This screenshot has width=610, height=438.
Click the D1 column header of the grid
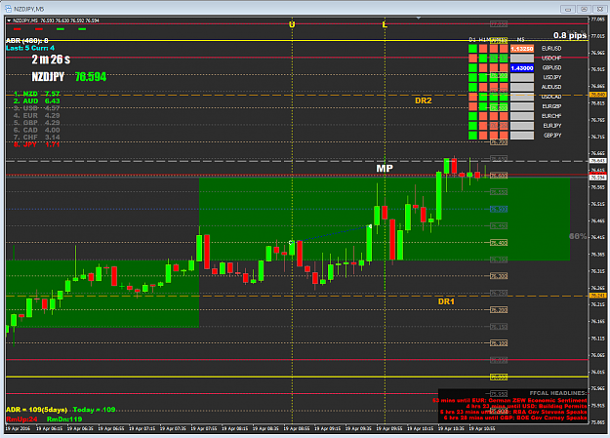point(472,40)
